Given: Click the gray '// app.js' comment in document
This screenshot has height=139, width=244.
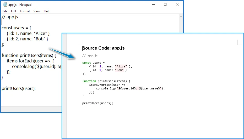Looking at the screenshot, I should click(x=90, y=55).
